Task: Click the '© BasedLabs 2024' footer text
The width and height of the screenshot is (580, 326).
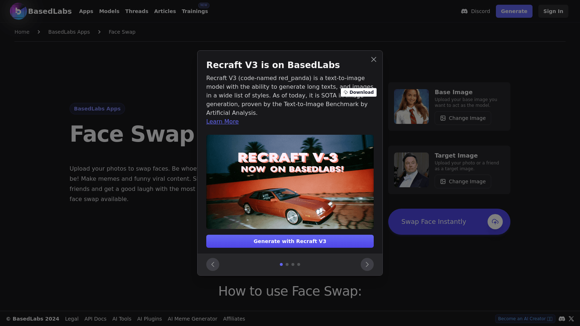Action: [33, 319]
